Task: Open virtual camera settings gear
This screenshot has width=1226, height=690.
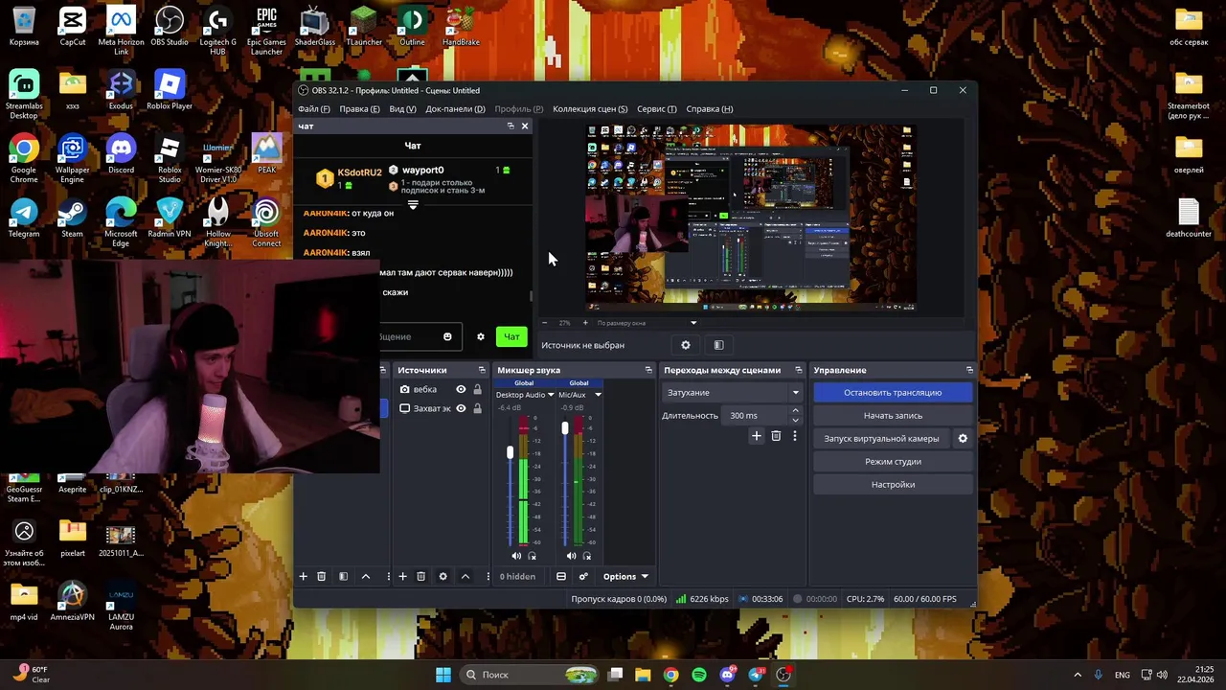Action: click(x=963, y=438)
